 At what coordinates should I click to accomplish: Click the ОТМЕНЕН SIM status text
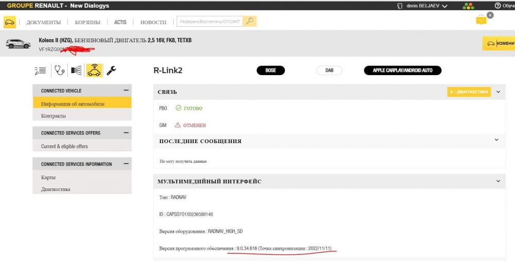tap(195, 125)
